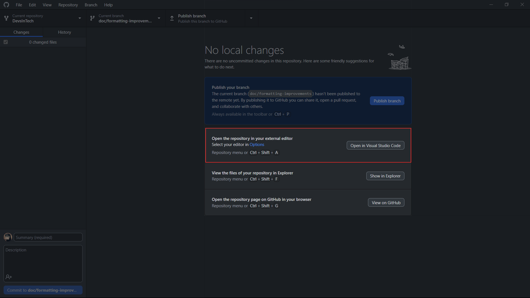Screen dimensions: 530x298
Task: Select the Changes tab
Action: tap(21, 32)
